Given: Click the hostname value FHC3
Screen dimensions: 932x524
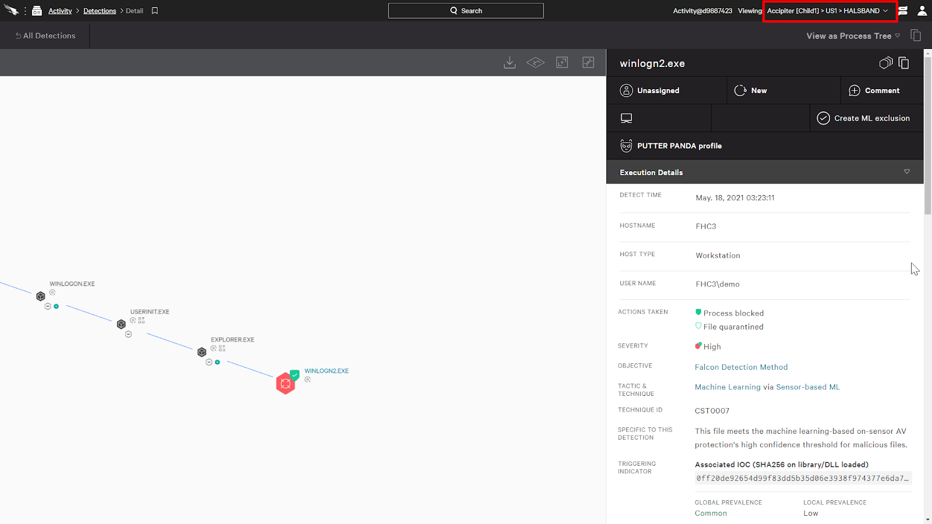Looking at the screenshot, I should pyautogui.click(x=705, y=226).
